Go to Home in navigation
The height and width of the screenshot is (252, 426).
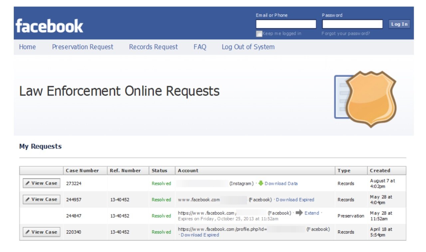click(27, 47)
